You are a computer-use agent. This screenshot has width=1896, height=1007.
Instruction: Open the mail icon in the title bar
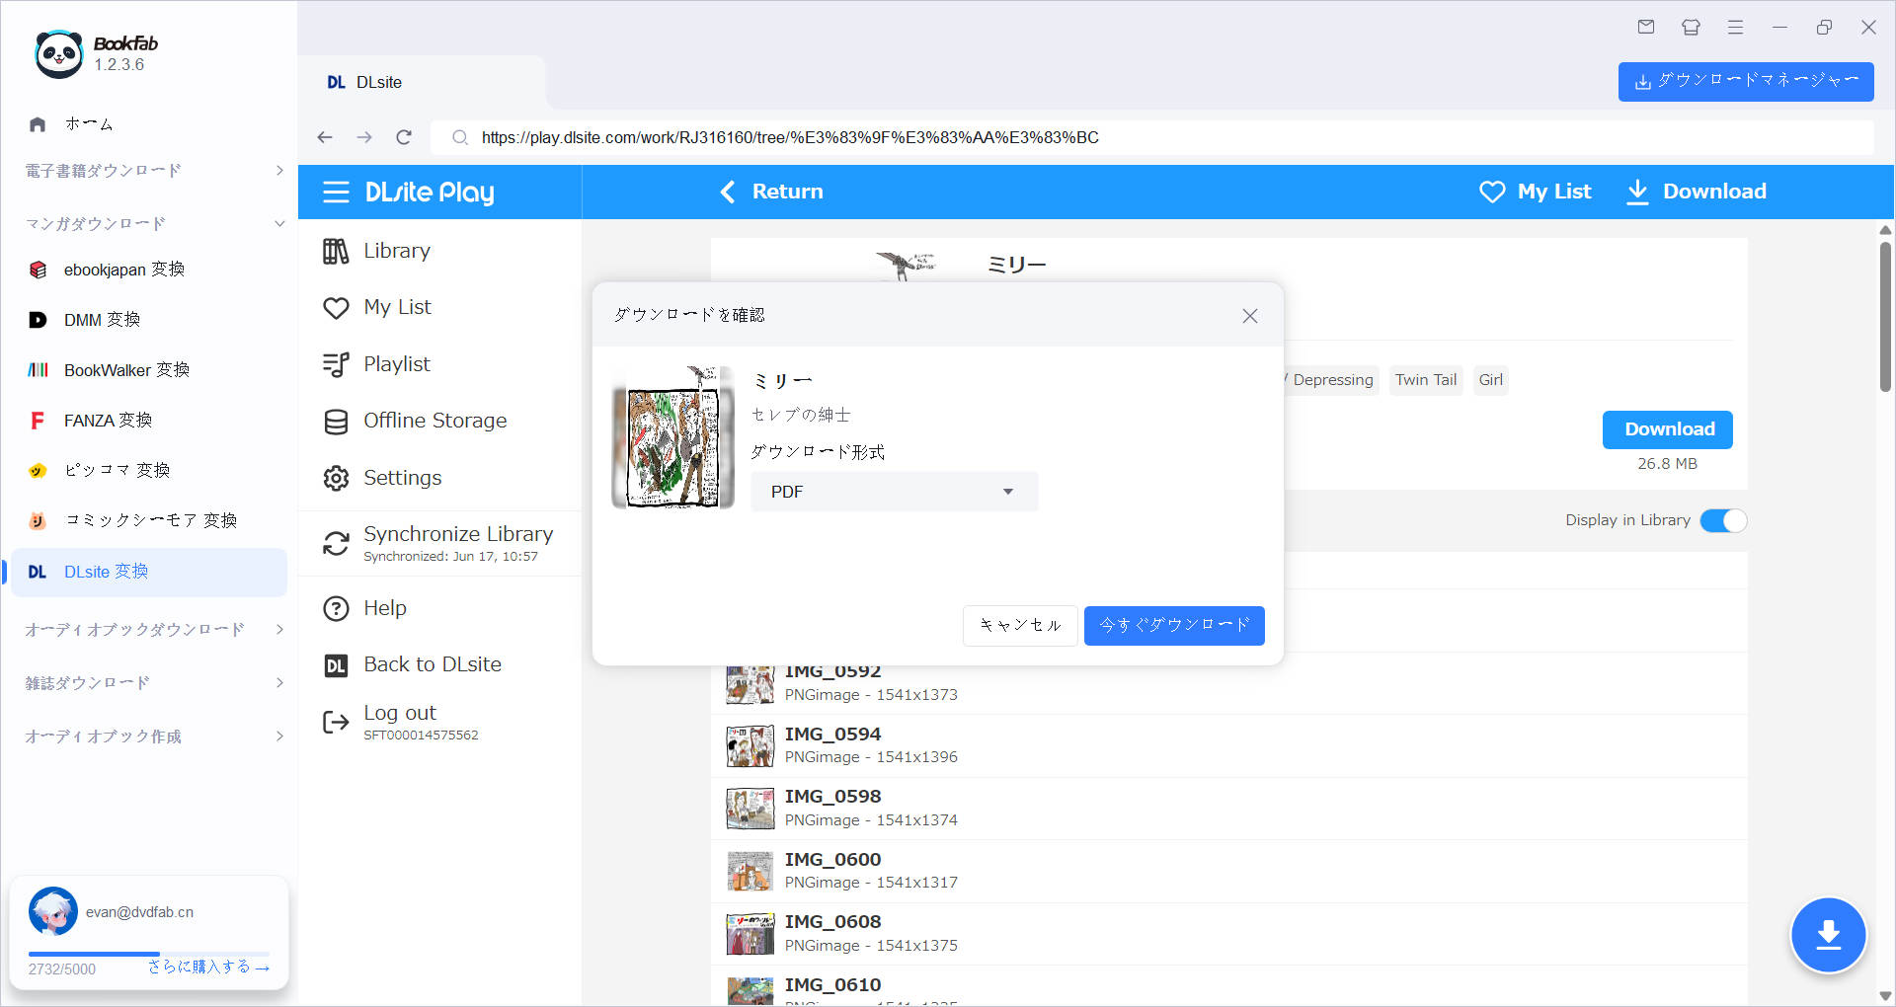(x=1645, y=28)
